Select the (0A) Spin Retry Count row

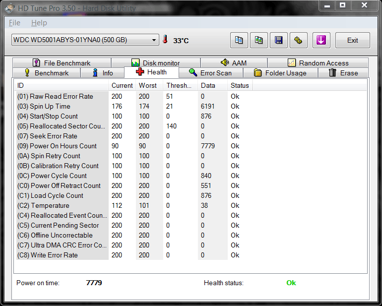(x=134, y=156)
